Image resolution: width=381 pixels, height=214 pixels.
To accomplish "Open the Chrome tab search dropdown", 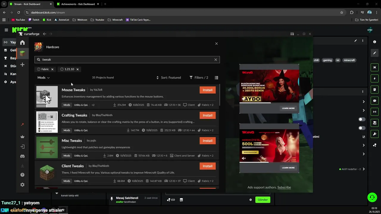I will [4, 4].
